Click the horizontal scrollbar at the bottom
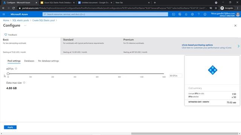The height and width of the screenshot is (135, 241). [x=185, y=133]
